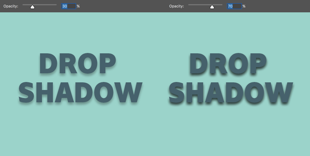
Task: Select the word DROP in the 30% example
Action: coord(77,64)
